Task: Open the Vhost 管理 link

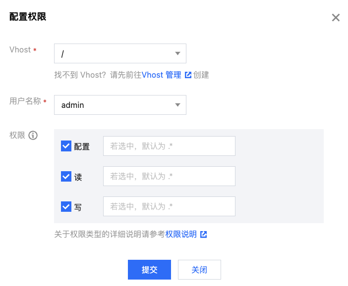Action: [161, 75]
